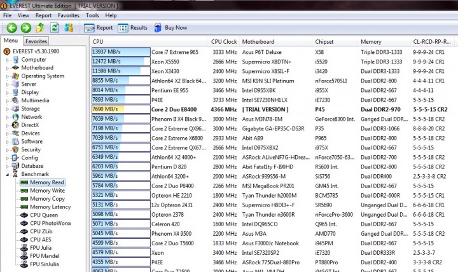
Task: Click the Report toolbar icon
Action: tap(89, 28)
